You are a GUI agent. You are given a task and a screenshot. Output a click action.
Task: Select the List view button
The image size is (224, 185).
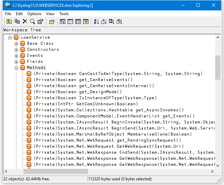[x=78, y=22]
